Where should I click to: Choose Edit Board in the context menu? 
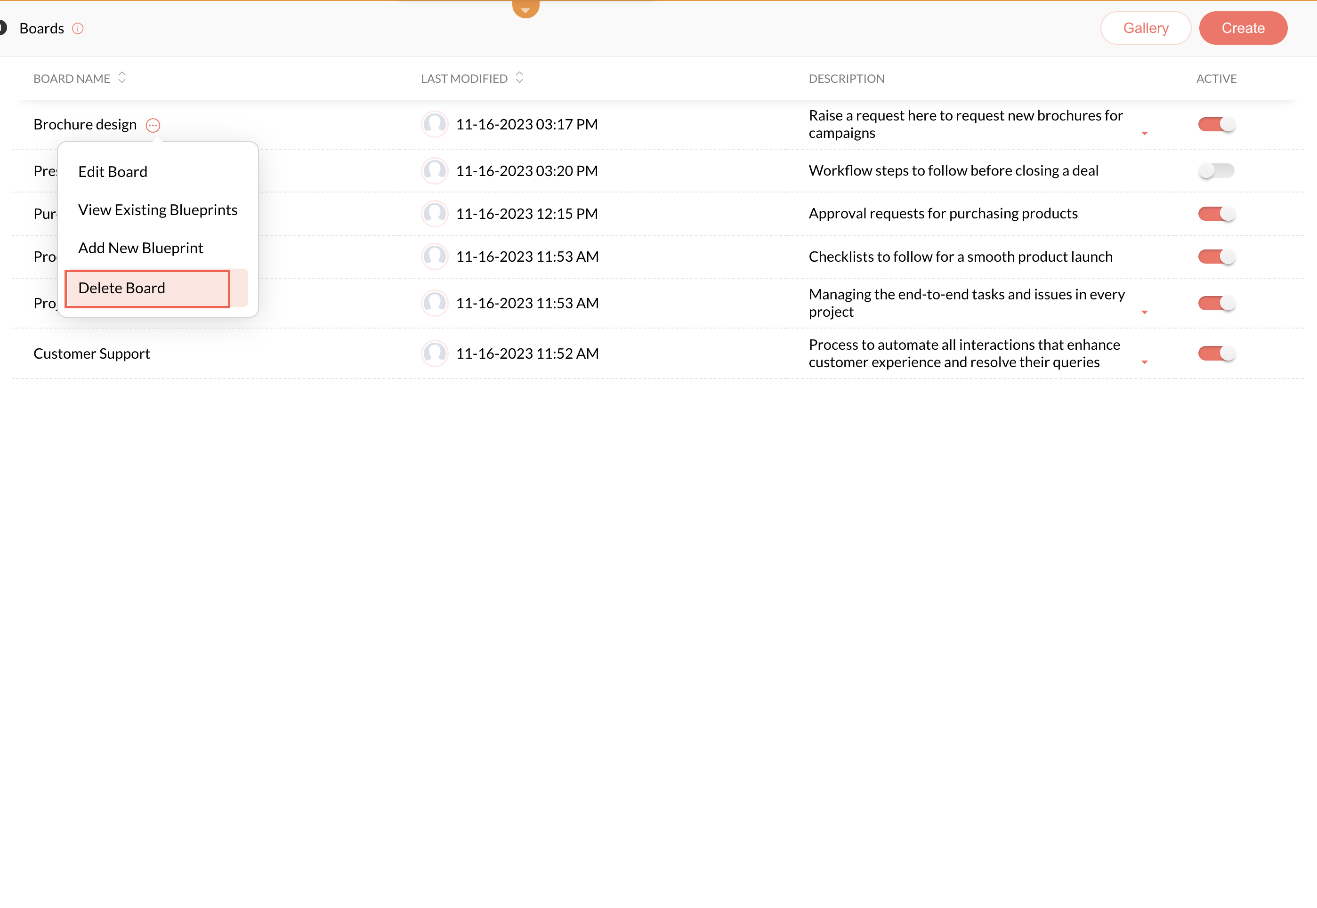(113, 172)
